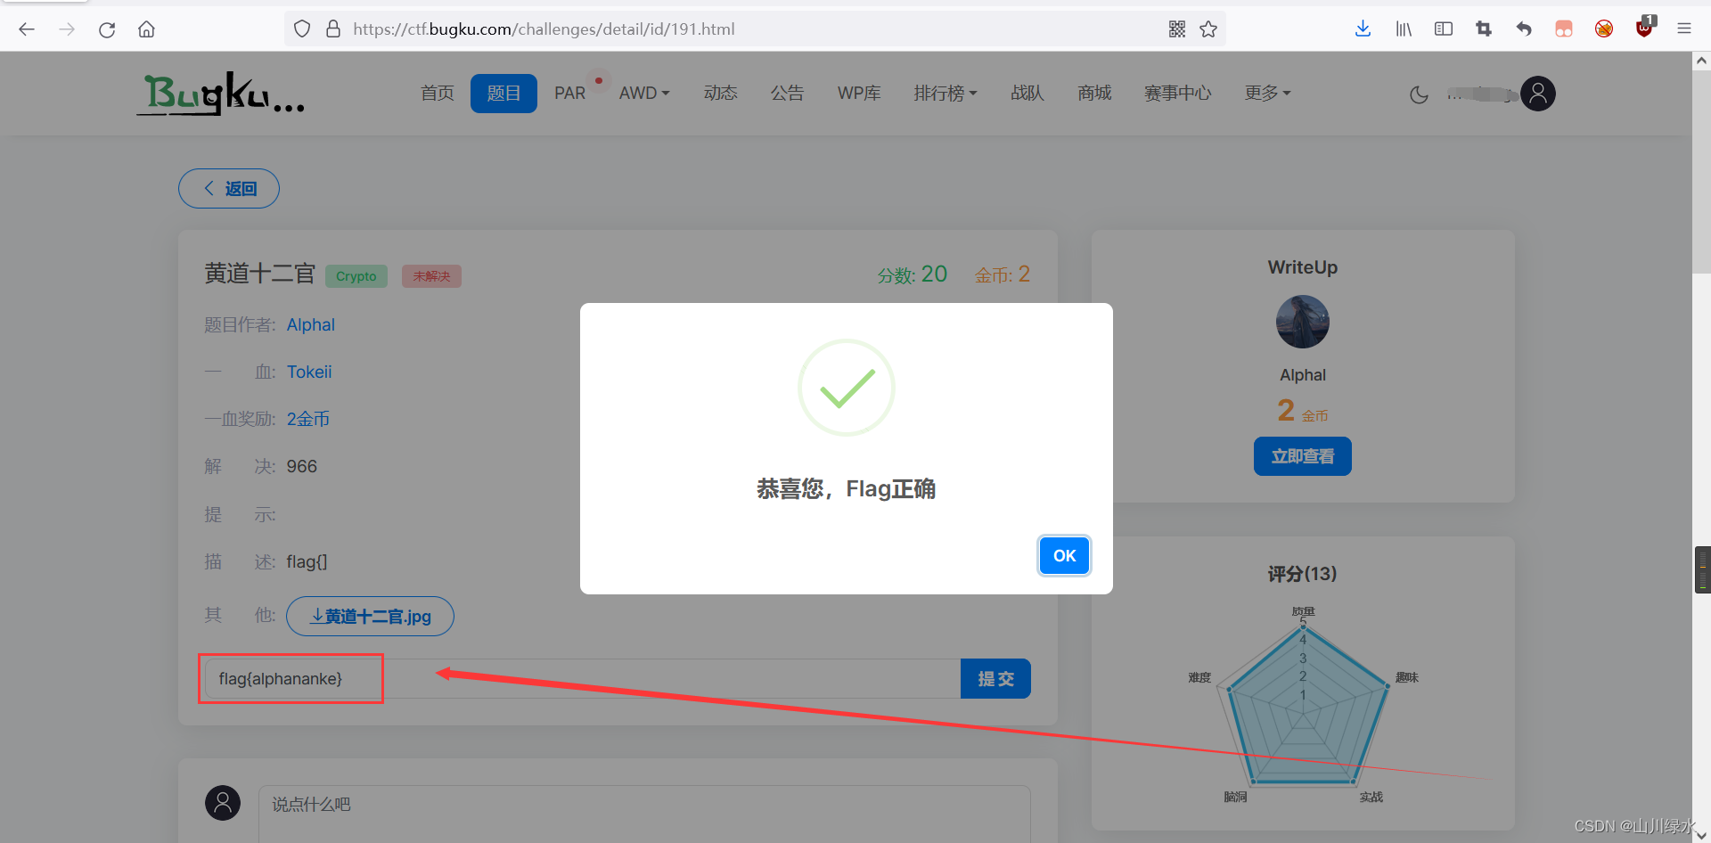Click the browser back arrow
Screen dimensions: 1711x843
point(27,29)
